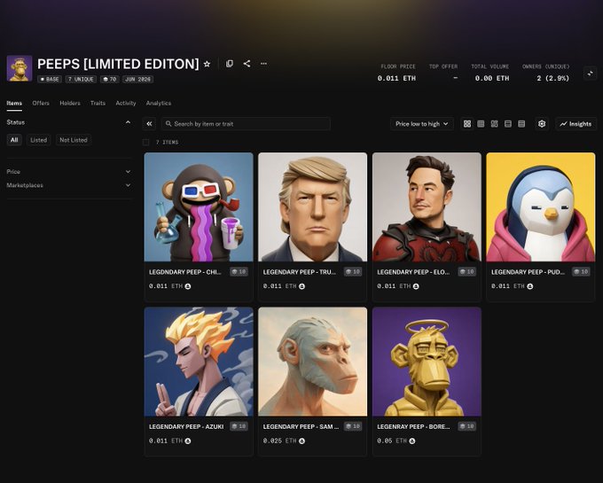Click the seller icon on PUD... card price

[x=530, y=286]
